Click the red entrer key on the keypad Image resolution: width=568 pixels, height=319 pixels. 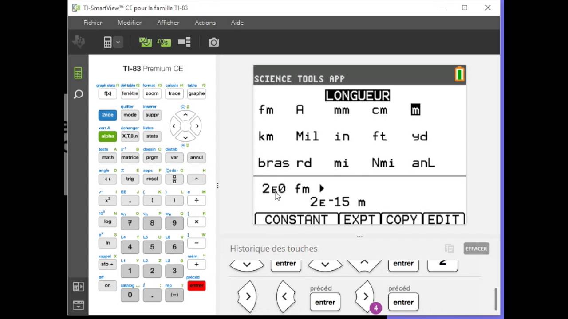[x=197, y=286]
